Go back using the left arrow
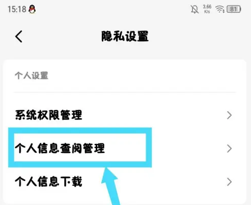 pos(19,37)
